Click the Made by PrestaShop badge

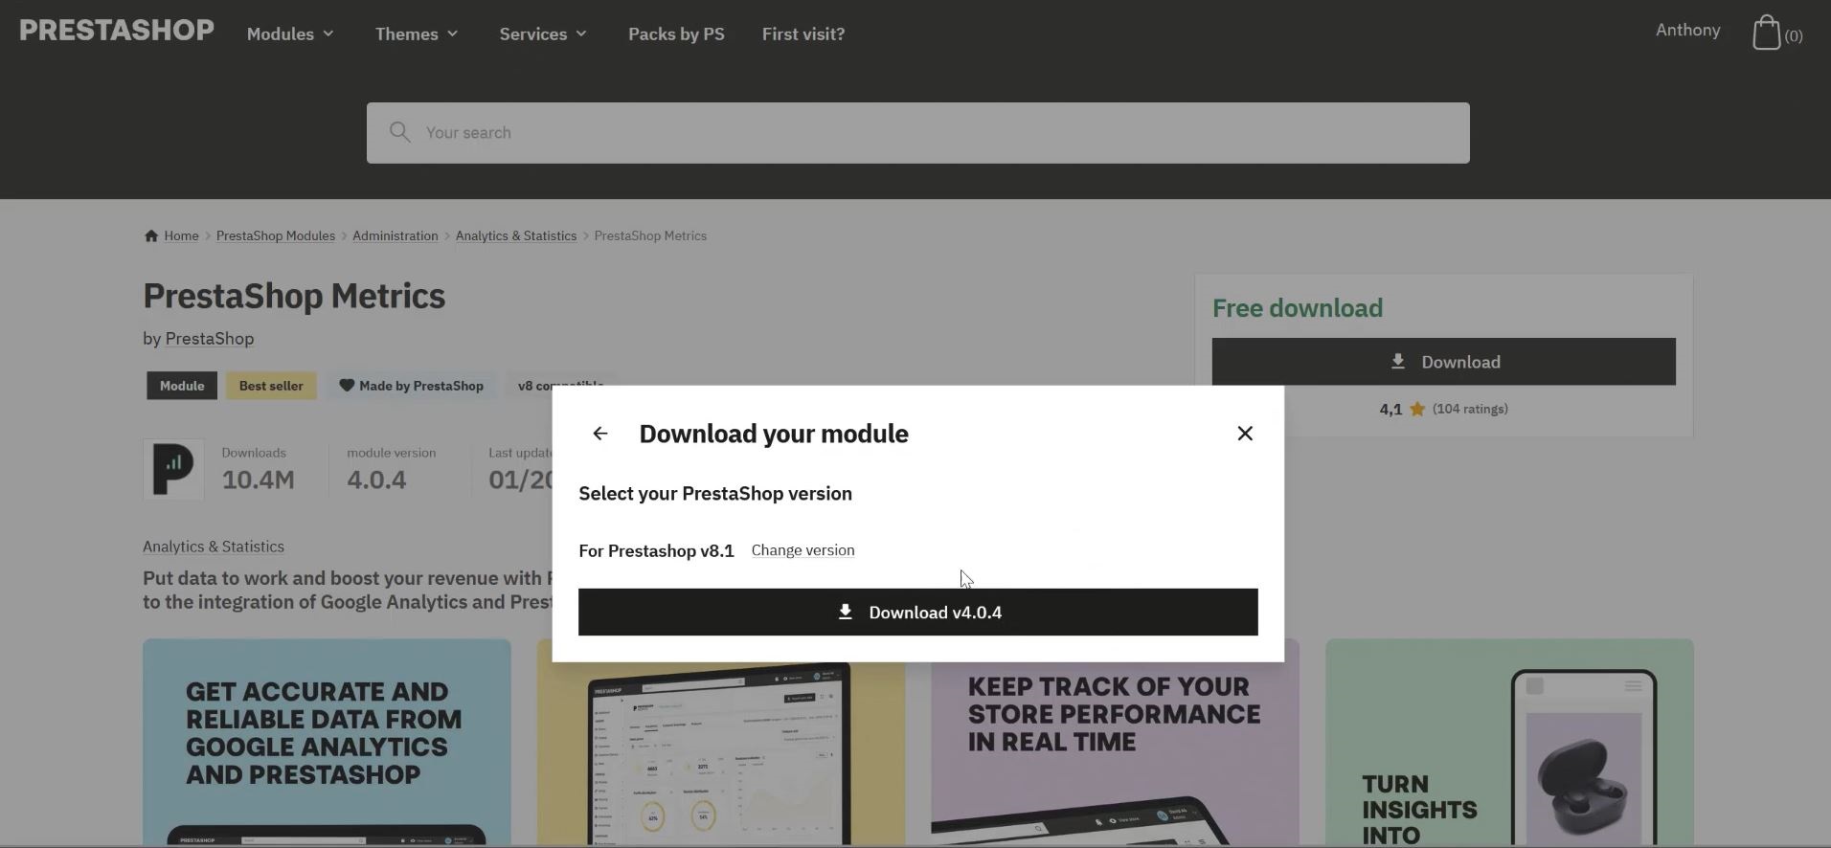[x=411, y=386]
